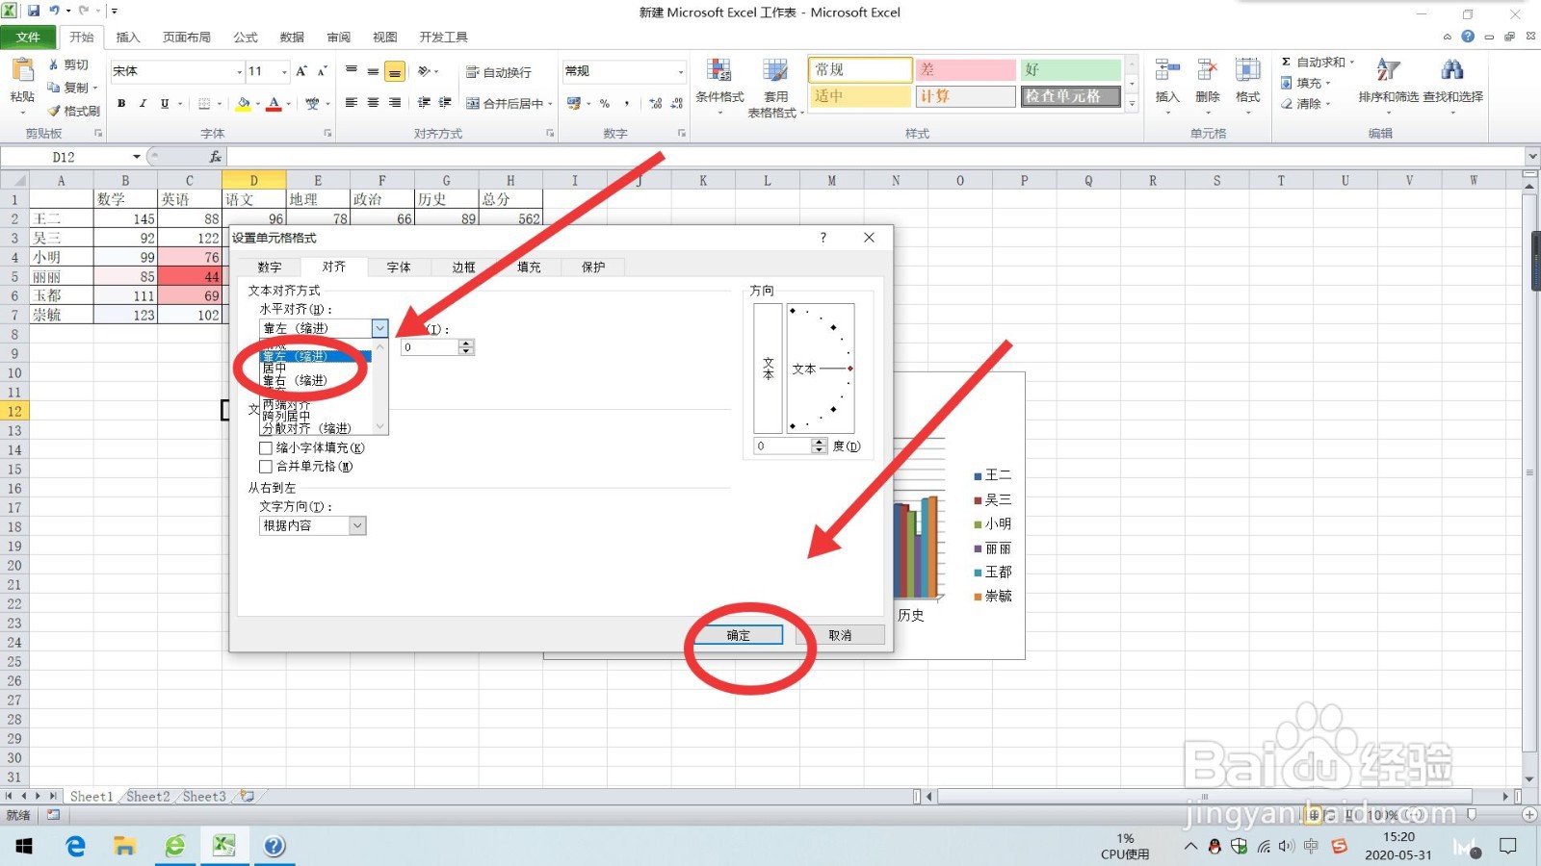
Task: Click the middle vertical align icon
Action: 373,71
